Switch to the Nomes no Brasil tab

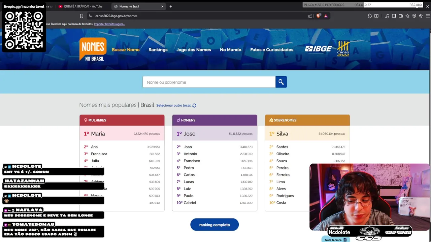138,6
